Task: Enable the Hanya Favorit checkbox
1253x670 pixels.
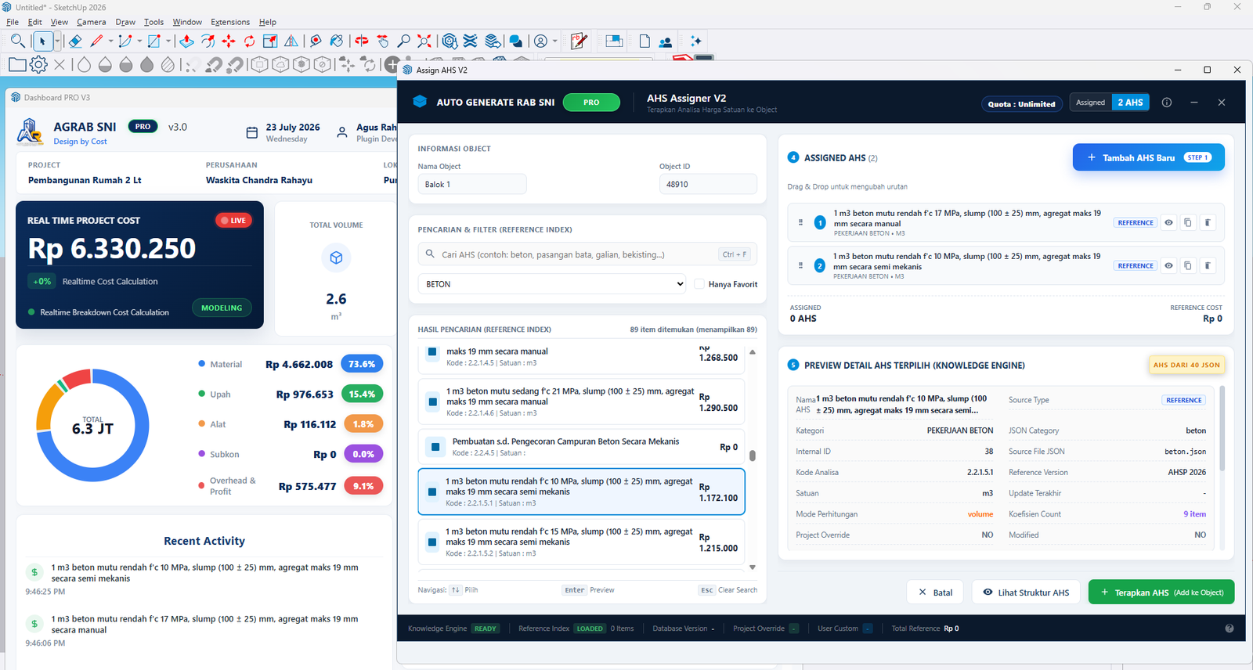Action: point(699,284)
